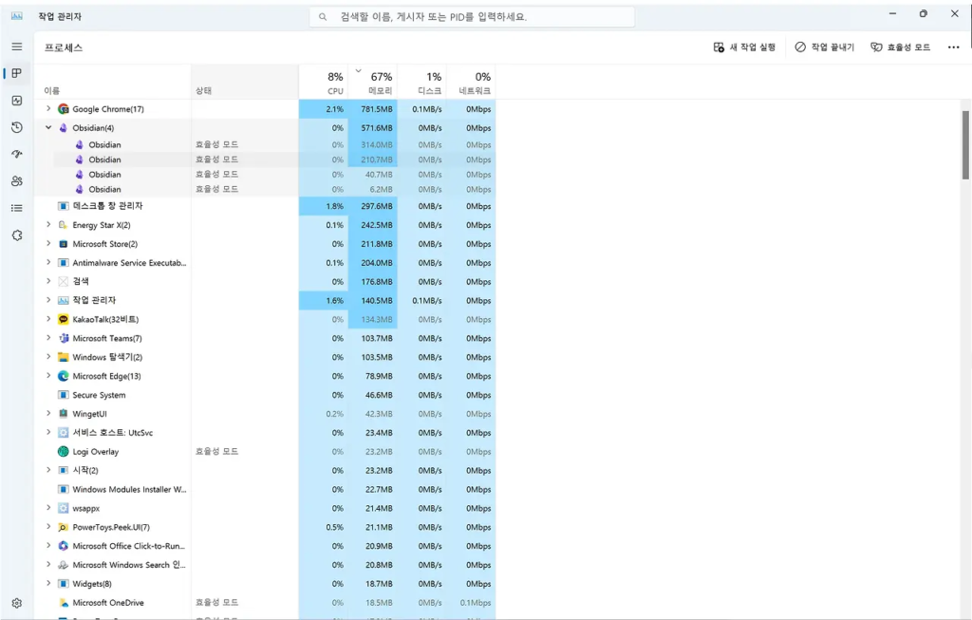The width and height of the screenshot is (972, 620).
Task: Expand the PowerToys.Peek.UI(7) group
Action: 48,526
